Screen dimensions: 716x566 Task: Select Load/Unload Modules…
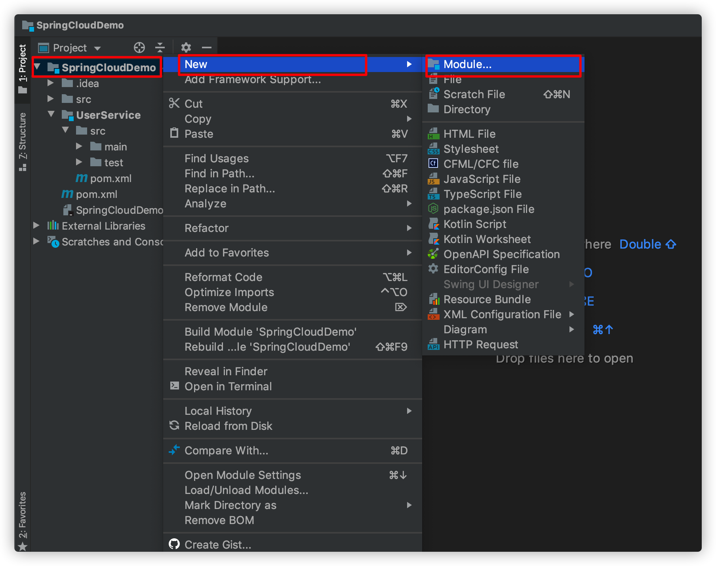(293, 490)
